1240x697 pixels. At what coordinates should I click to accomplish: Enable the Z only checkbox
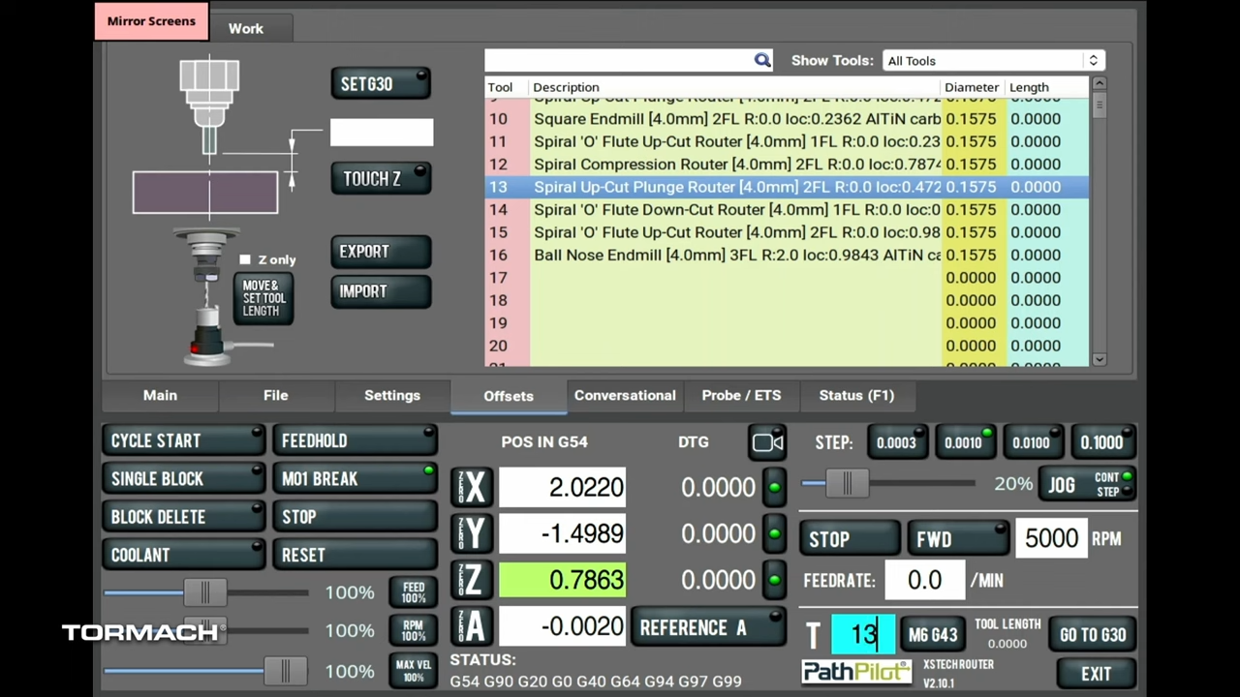point(244,259)
